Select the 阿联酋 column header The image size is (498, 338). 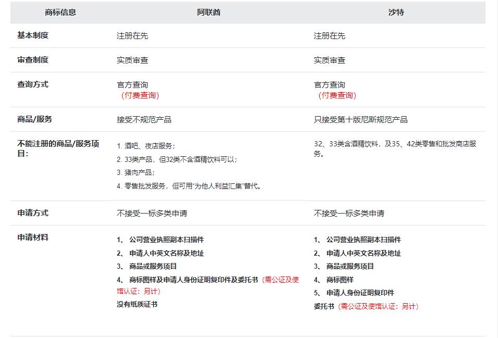click(209, 12)
